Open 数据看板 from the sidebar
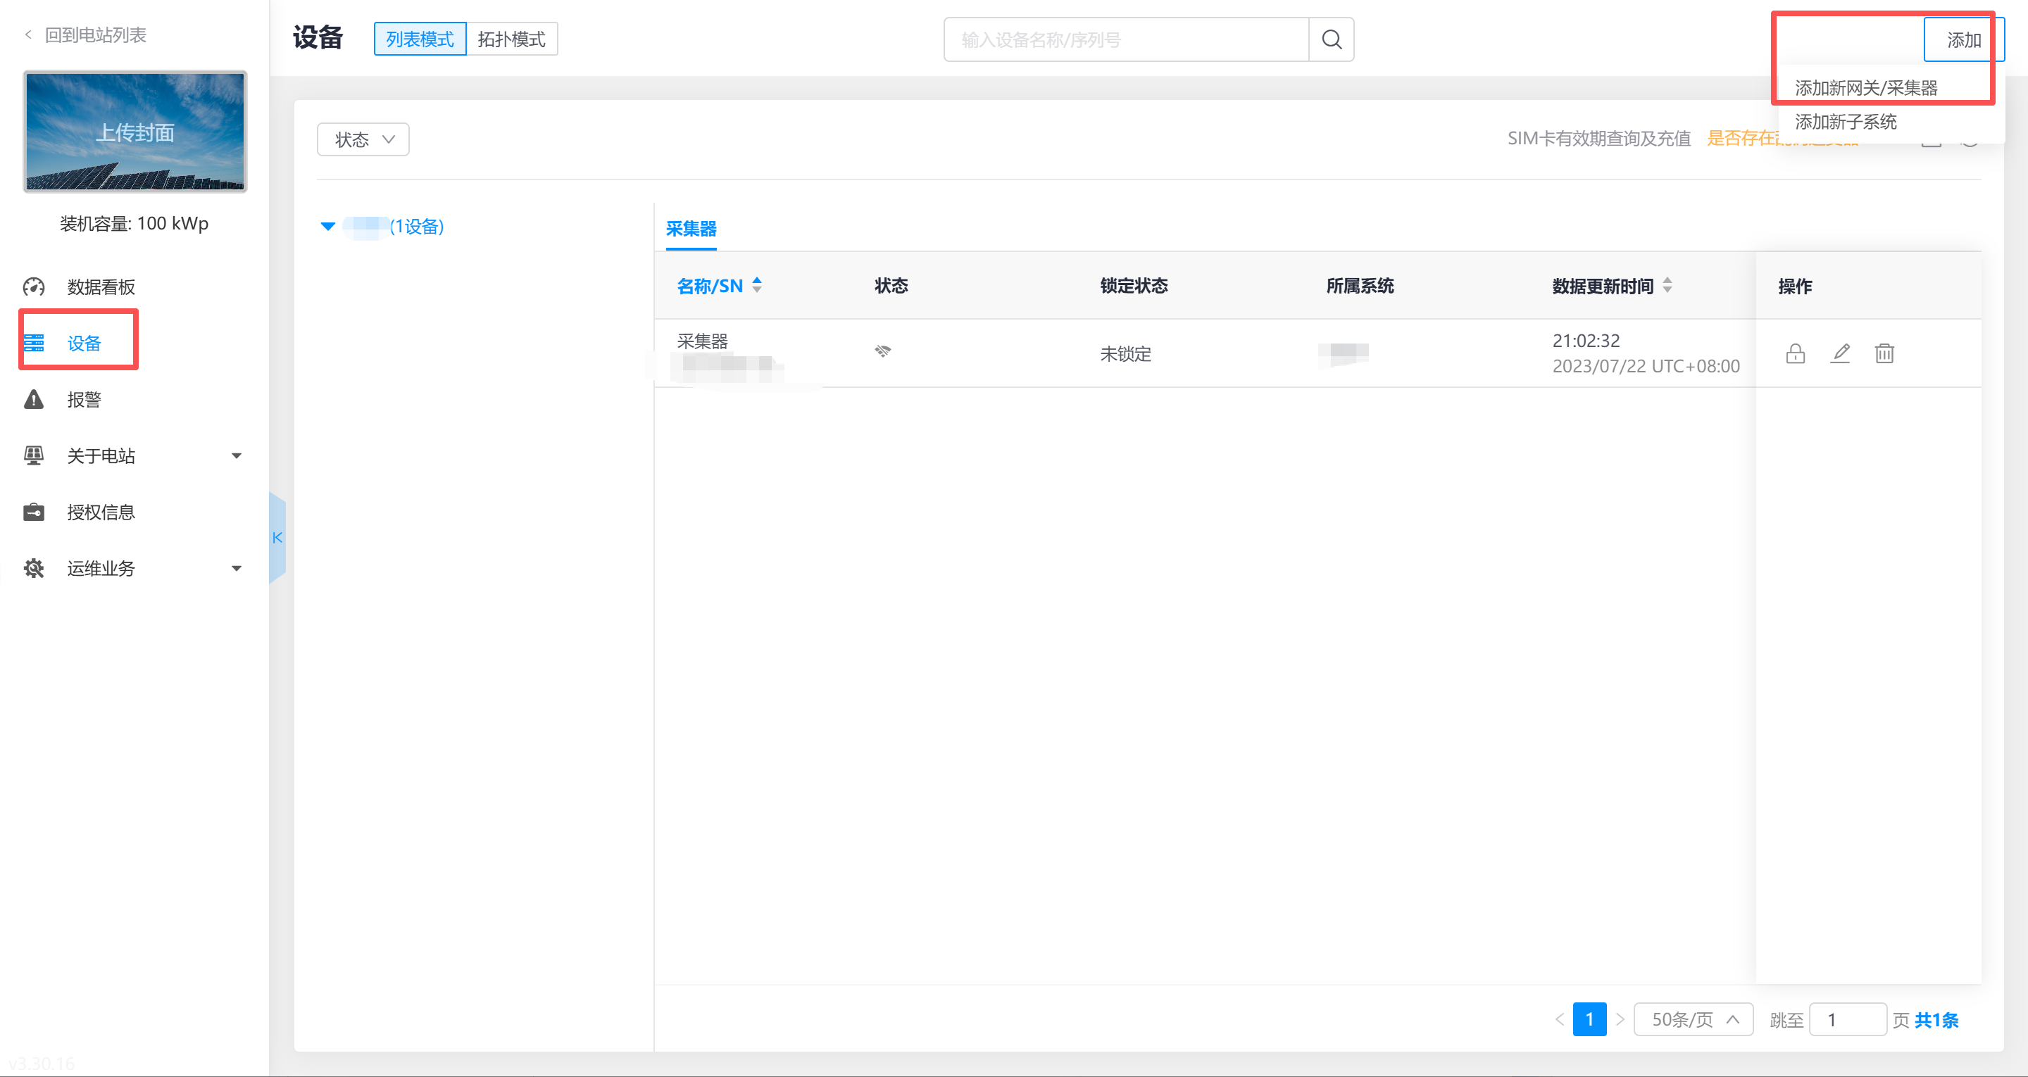The image size is (2028, 1077). click(101, 287)
